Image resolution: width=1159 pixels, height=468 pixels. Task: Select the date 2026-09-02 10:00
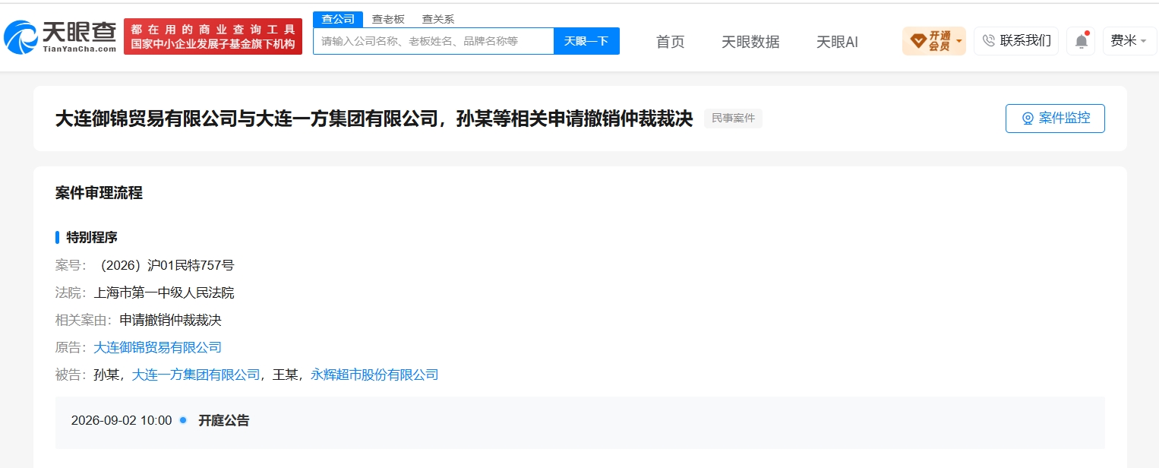(122, 420)
